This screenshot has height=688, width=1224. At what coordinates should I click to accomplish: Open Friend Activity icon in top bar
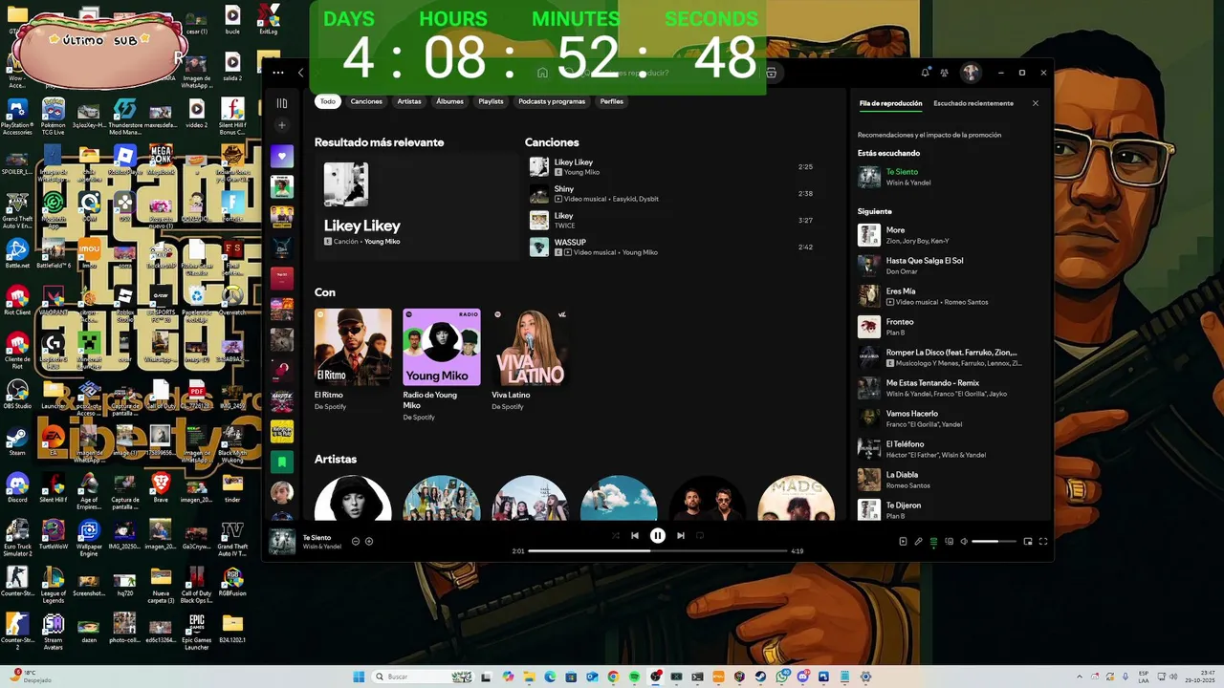point(945,73)
